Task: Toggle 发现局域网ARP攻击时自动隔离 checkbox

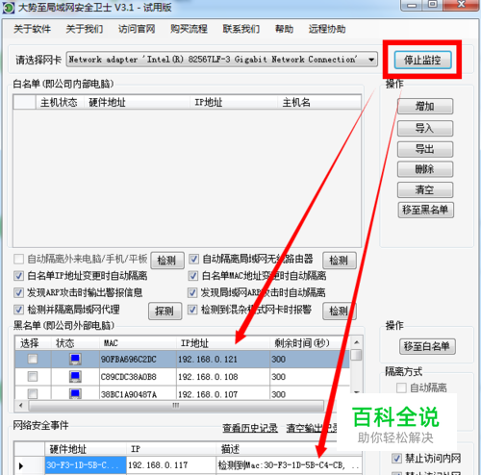Action: (192, 292)
